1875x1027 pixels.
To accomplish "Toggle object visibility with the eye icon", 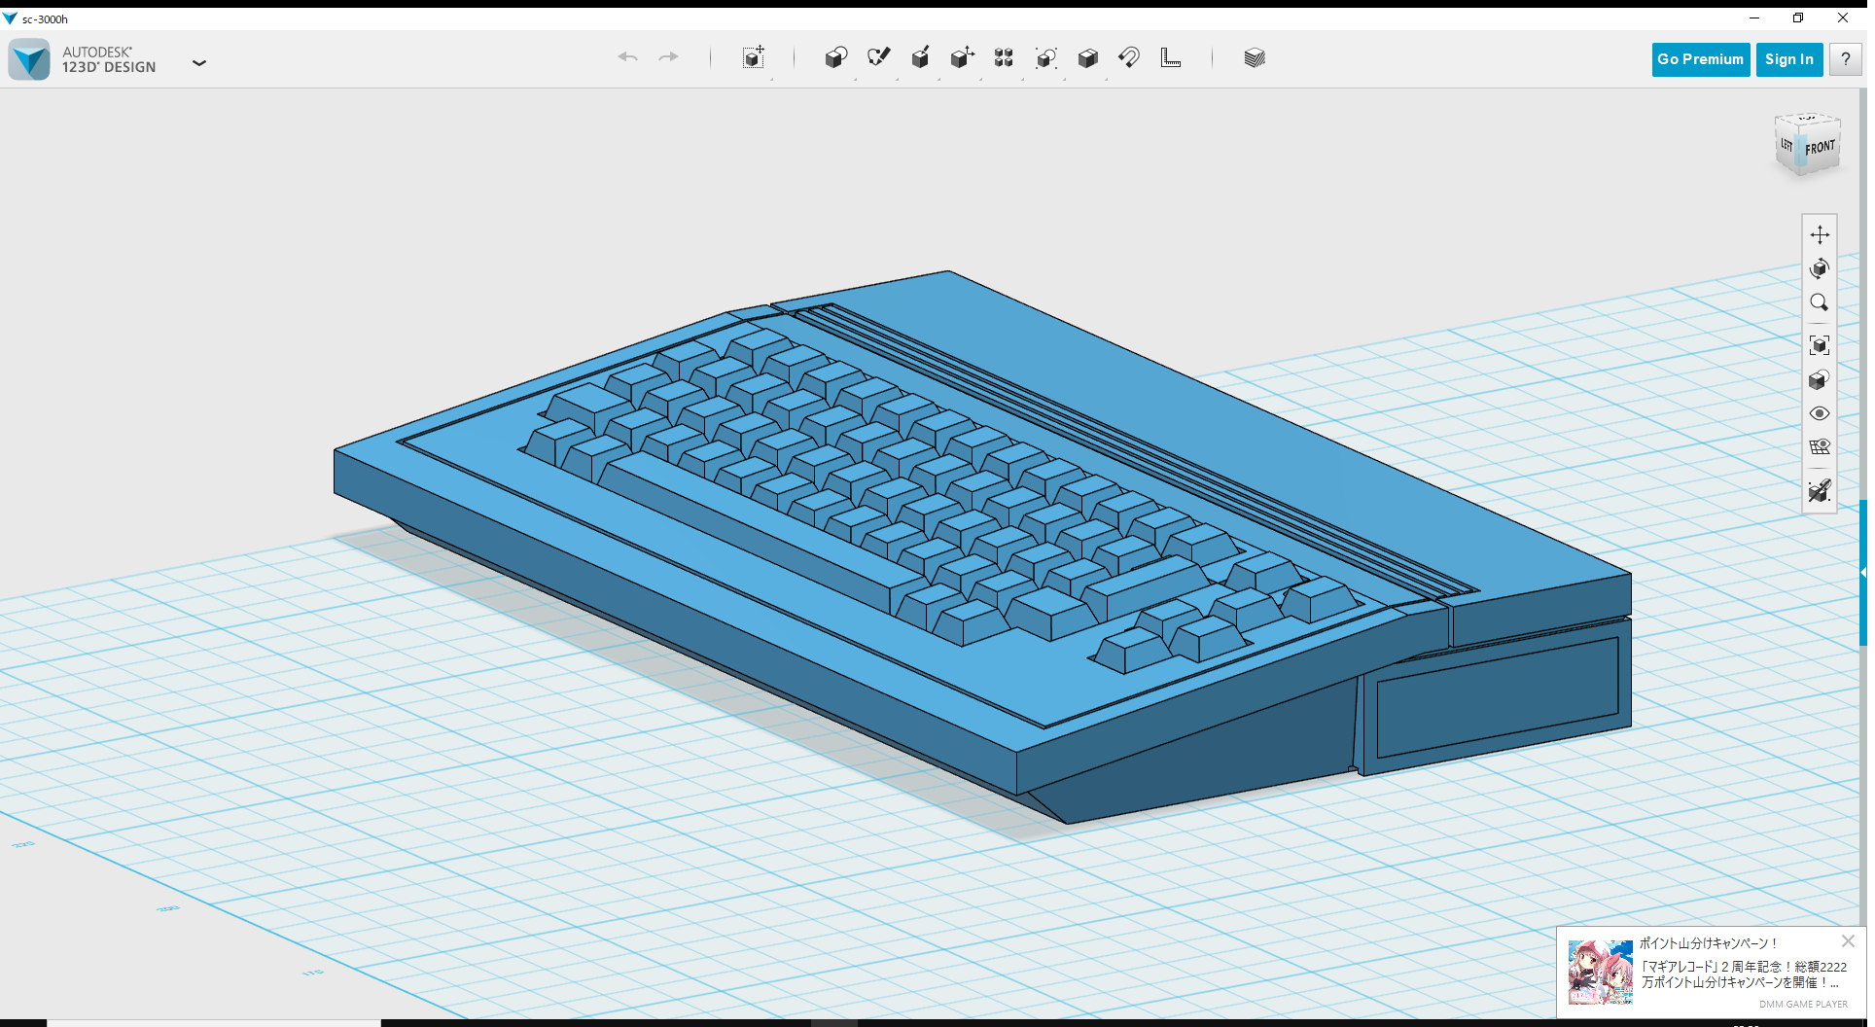I will pyautogui.click(x=1820, y=413).
